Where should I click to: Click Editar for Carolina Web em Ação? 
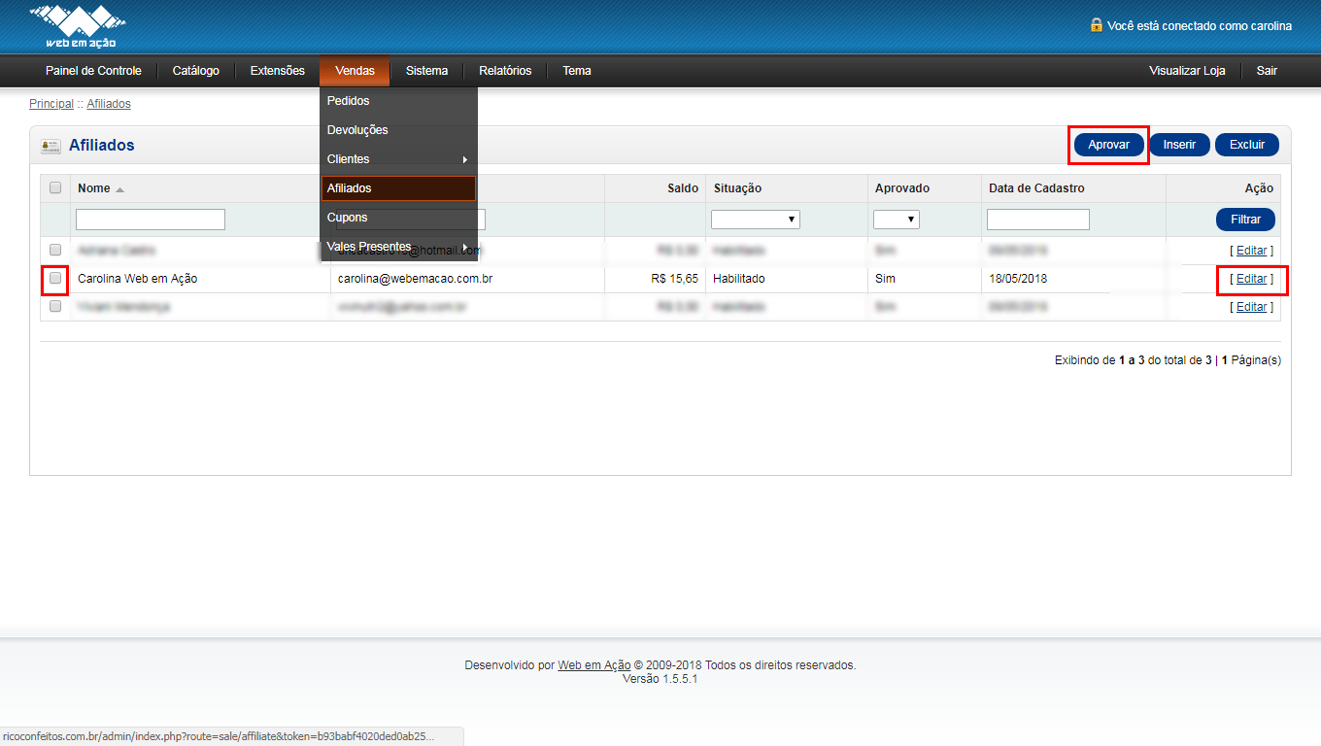click(x=1252, y=279)
